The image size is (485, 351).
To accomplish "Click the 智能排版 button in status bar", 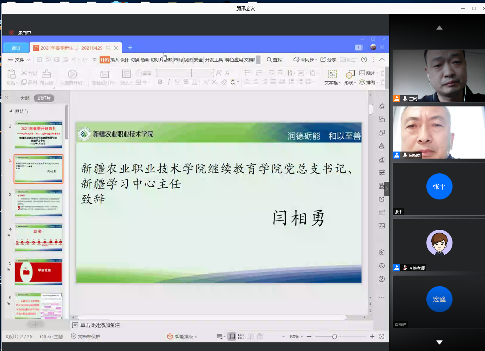I will [182, 337].
